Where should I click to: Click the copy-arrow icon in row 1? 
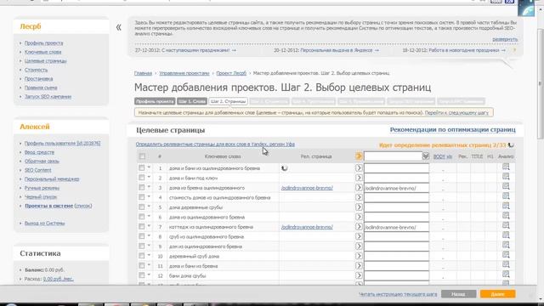pyautogui.click(x=359, y=168)
